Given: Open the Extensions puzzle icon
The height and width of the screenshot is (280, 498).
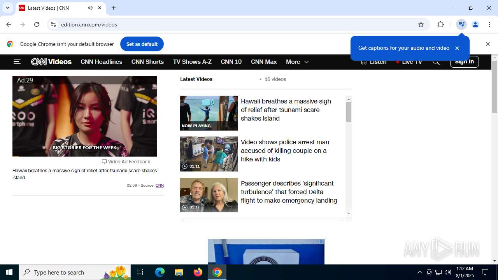Looking at the screenshot, I should coord(440,24).
